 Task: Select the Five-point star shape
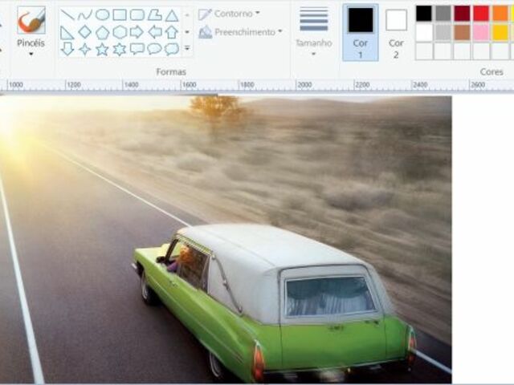[102, 49]
